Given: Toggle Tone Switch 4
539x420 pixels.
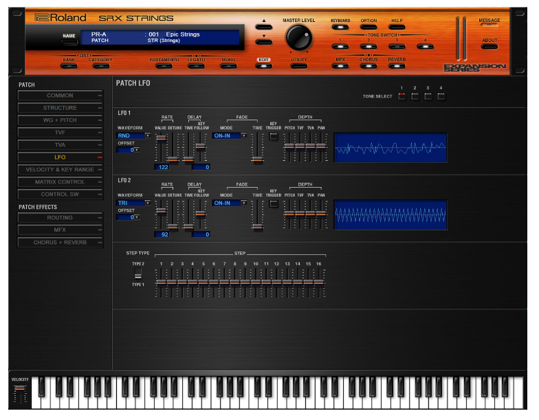Looking at the screenshot, I should coord(425,47).
